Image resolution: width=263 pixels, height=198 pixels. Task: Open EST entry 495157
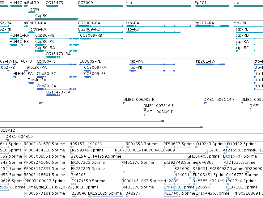coord(77,144)
